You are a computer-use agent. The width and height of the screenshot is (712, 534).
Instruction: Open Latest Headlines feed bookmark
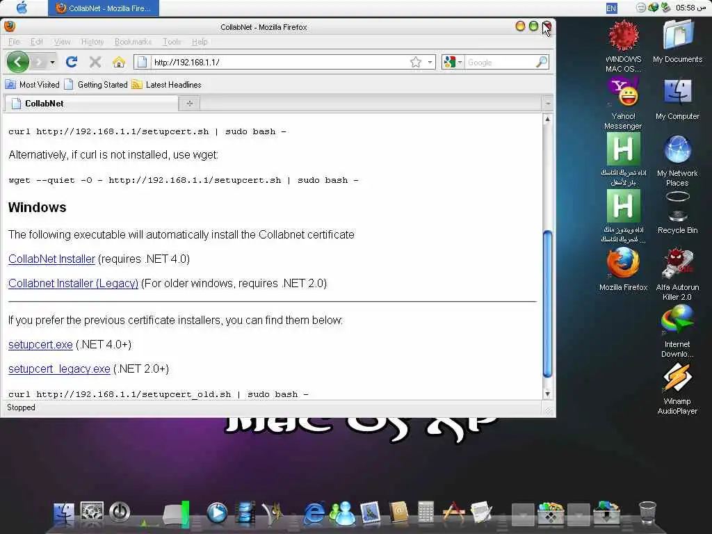167,84
